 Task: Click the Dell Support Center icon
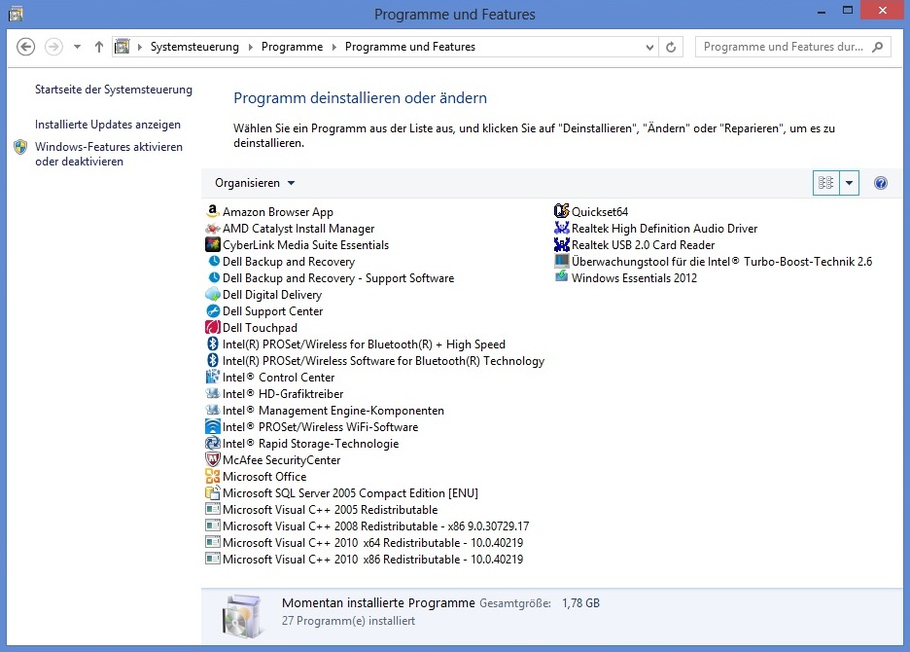(x=213, y=310)
